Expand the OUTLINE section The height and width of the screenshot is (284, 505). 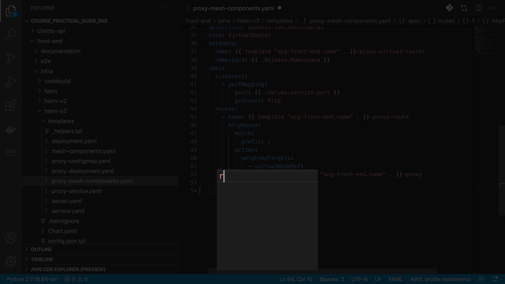41,249
